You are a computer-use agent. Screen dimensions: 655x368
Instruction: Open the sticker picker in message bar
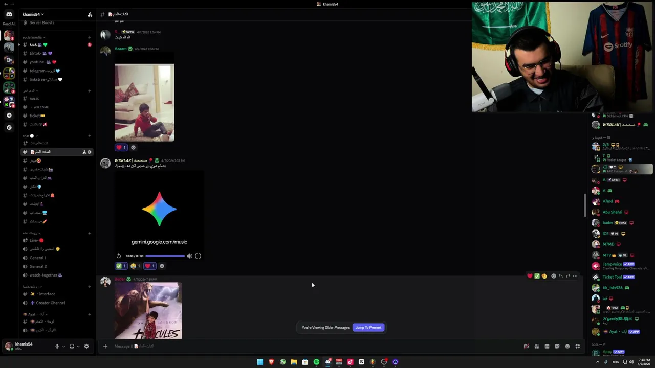click(x=557, y=346)
